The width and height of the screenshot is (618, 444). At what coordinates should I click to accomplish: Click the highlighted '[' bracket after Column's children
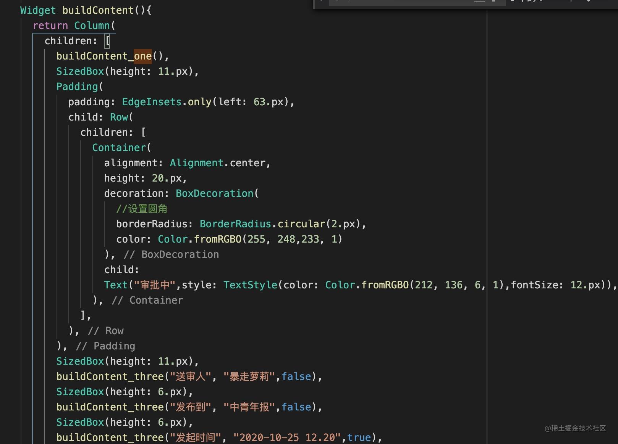click(x=107, y=41)
